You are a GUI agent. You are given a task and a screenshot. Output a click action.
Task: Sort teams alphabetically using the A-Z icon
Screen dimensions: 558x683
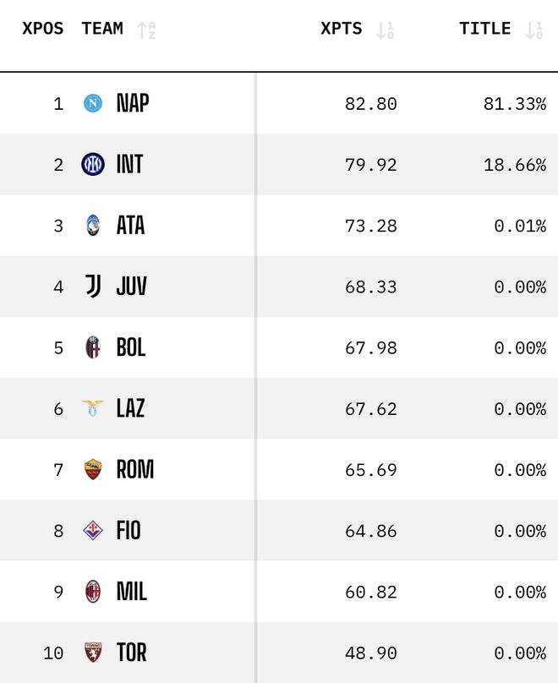147,30
